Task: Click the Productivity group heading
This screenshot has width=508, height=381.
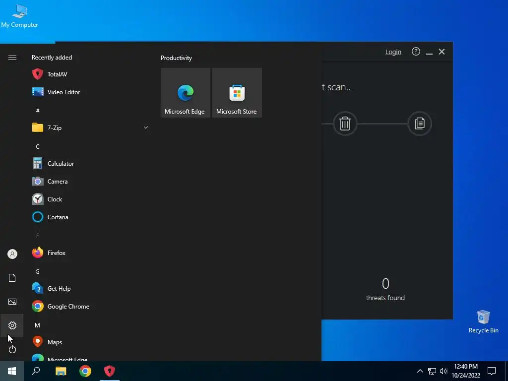Action: pyautogui.click(x=176, y=58)
